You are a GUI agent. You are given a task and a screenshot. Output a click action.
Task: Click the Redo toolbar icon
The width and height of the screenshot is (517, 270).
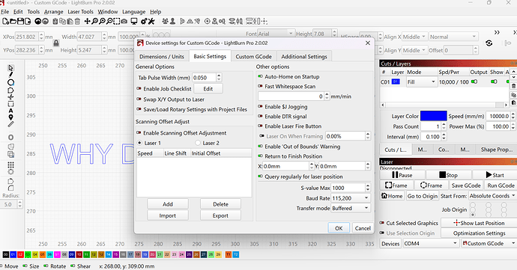[45, 22]
